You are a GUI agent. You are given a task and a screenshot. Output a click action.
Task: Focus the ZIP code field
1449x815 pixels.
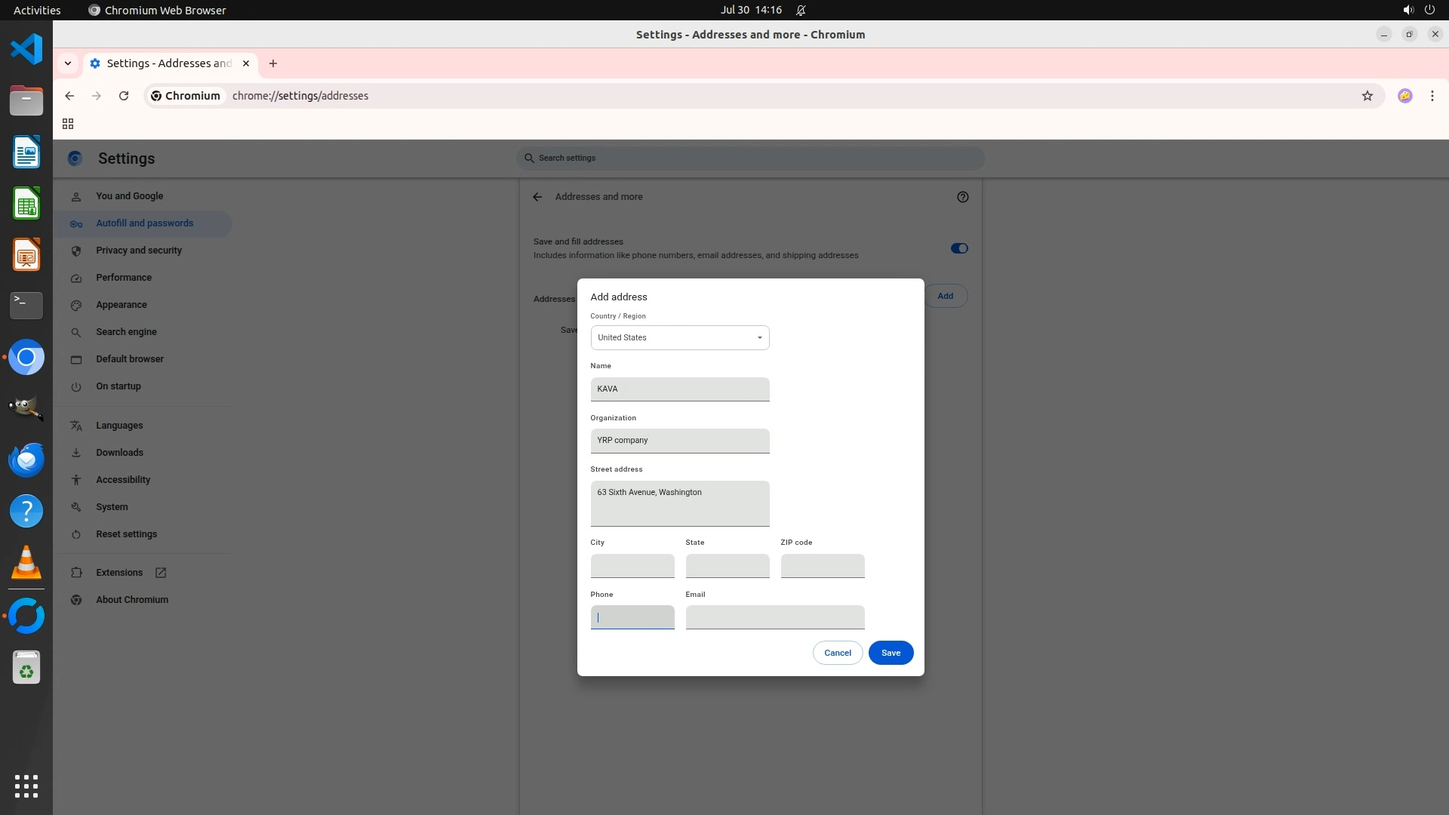[822, 566]
